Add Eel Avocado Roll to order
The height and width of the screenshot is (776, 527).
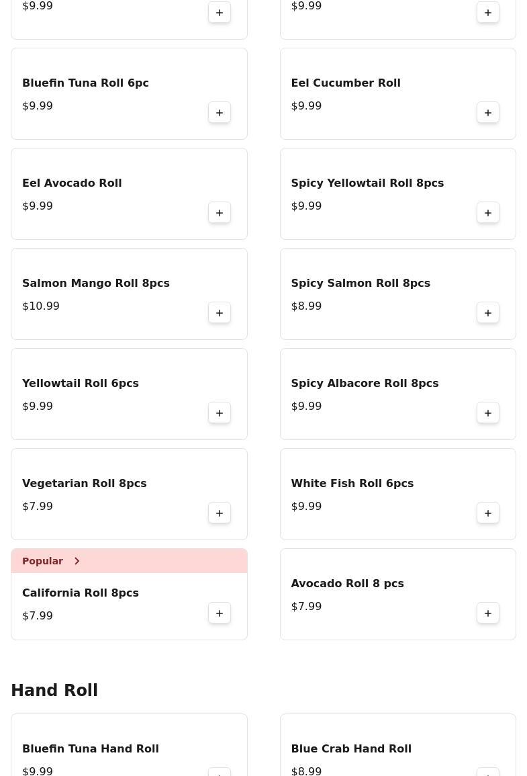pyautogui.click(x=220, y=213)
